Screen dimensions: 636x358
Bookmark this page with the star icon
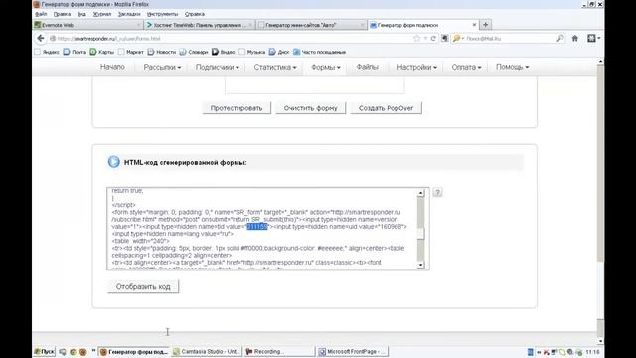click(x=416, y=38)
